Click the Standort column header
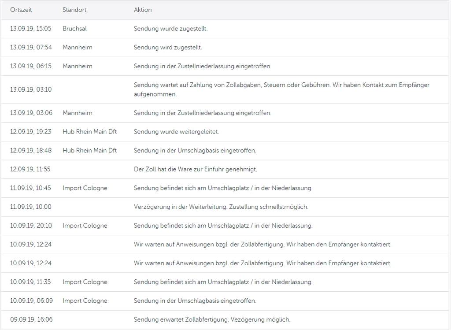 coord(74,10)
